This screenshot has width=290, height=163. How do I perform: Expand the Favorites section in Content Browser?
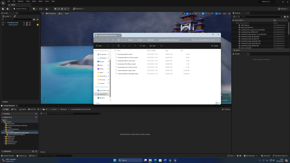pos(2,114)
